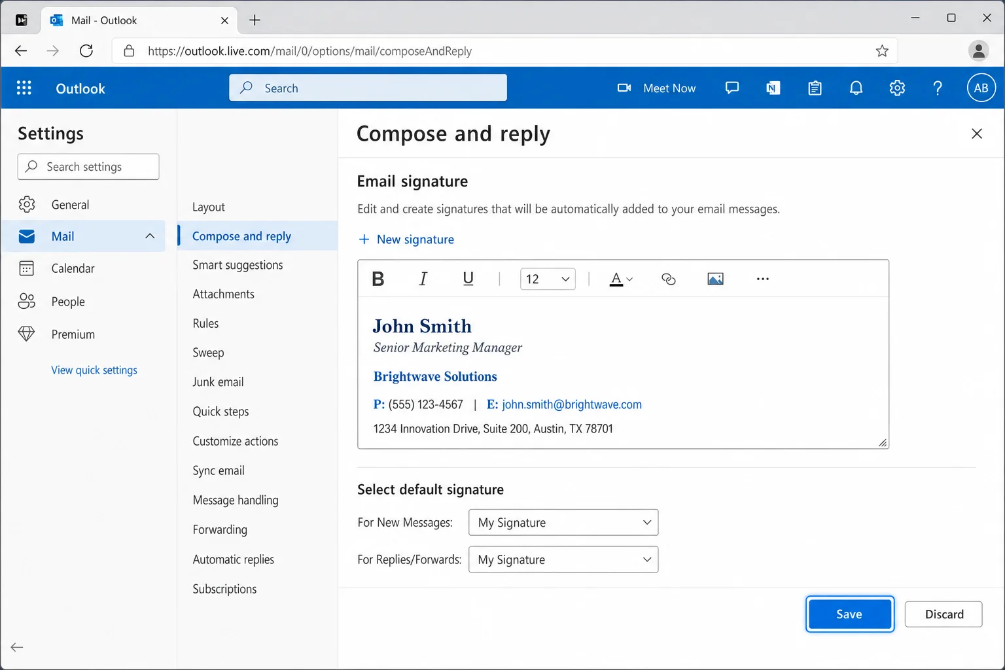The height and width of the screenshot is (670, 1005).
Task: Close the Mail - Outlook browser tab
Action: (x=224, y=20)
